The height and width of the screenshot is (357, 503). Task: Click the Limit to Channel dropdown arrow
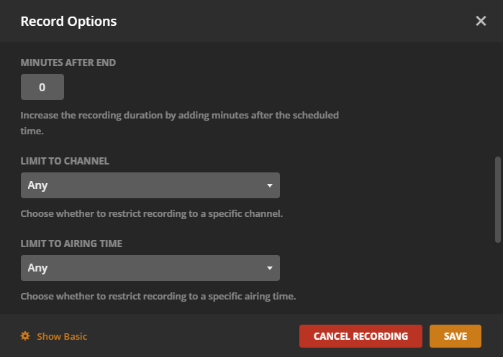pos(270,185)
